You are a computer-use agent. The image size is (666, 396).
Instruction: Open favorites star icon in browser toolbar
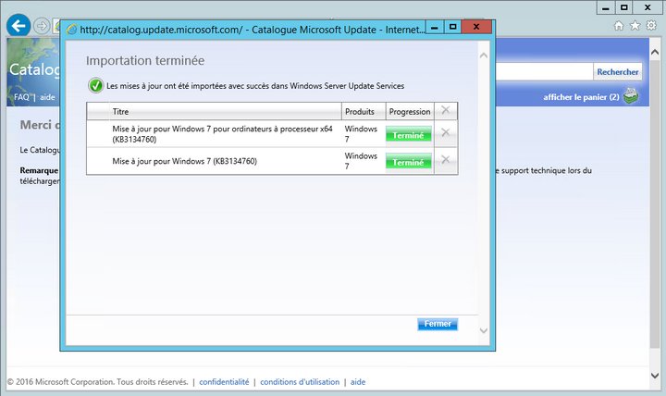point(635,26)
